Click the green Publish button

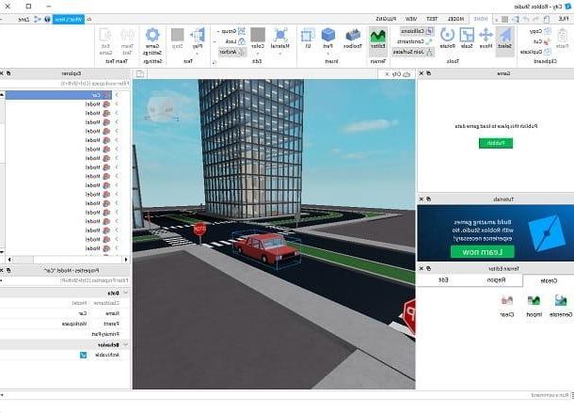pyautogui.click(x=496, y=143)
